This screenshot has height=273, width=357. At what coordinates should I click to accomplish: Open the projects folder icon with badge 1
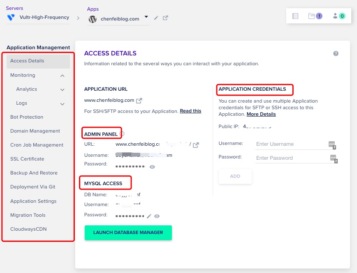pyautogui.click(x=315, y=16)
